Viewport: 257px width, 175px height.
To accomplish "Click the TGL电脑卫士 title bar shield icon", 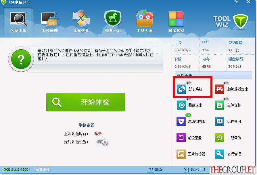I will pos(4,2).
